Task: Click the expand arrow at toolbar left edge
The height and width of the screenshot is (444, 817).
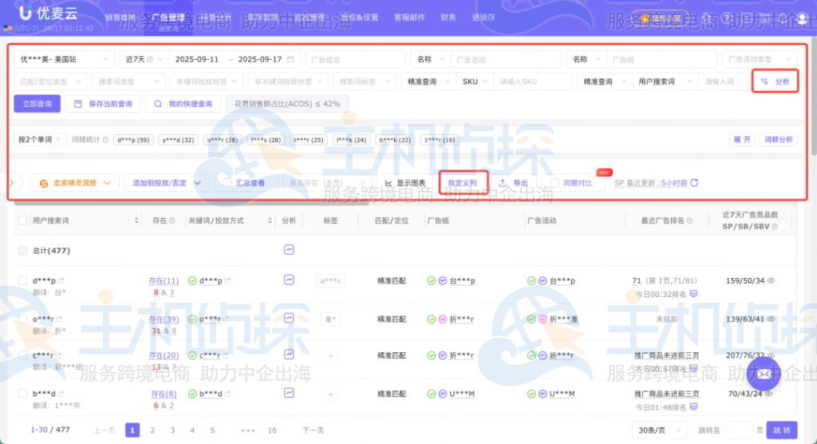Action: (x=13, y=183)
